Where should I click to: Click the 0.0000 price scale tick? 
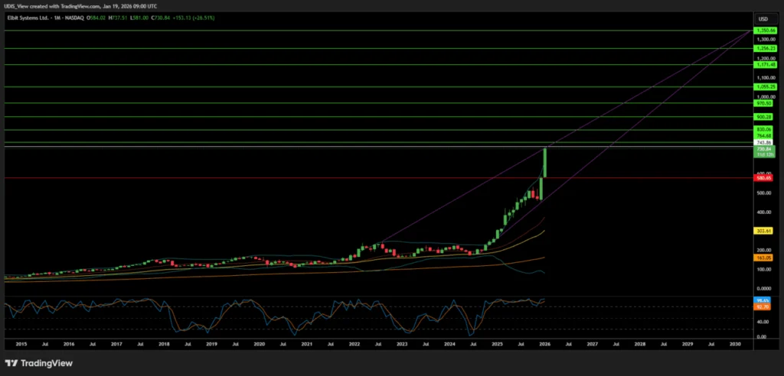763,289
